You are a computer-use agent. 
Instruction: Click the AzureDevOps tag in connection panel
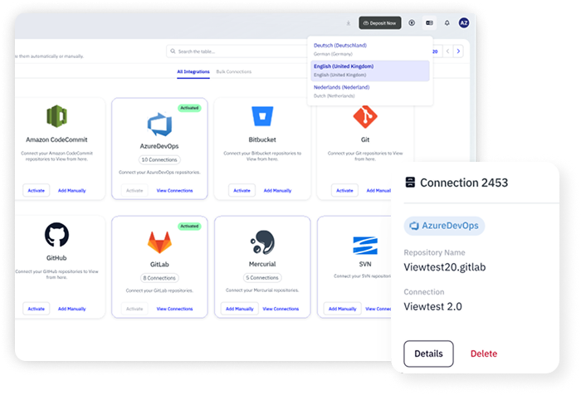coord(444,226)
